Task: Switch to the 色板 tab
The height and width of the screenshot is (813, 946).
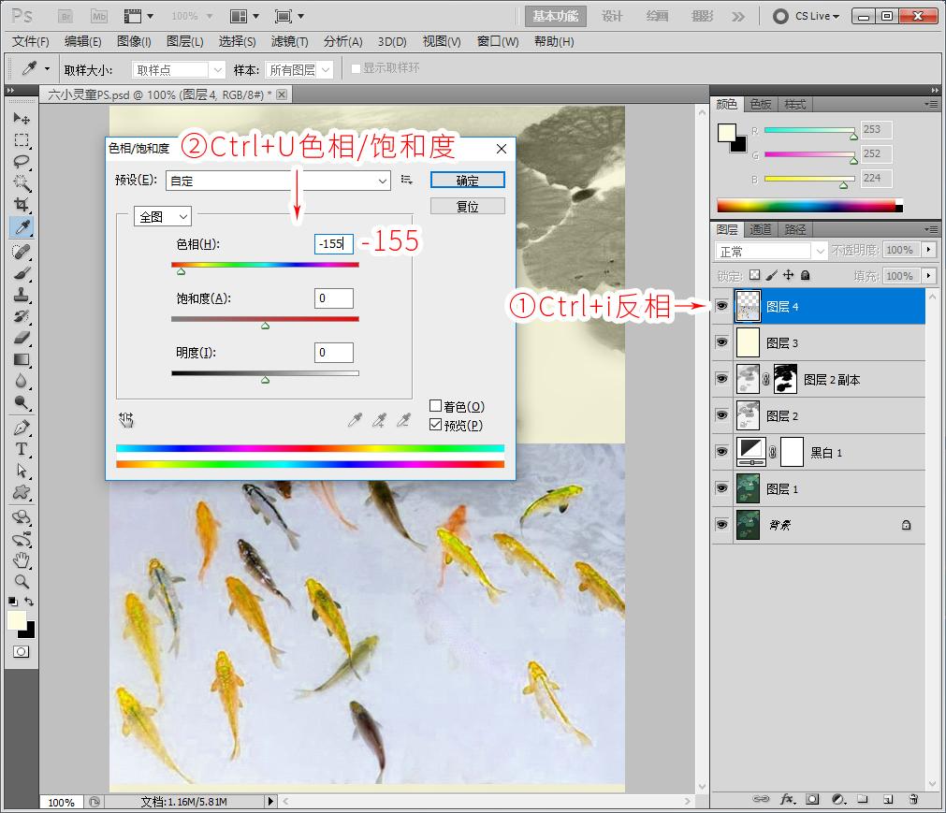Action: point(760,105)
